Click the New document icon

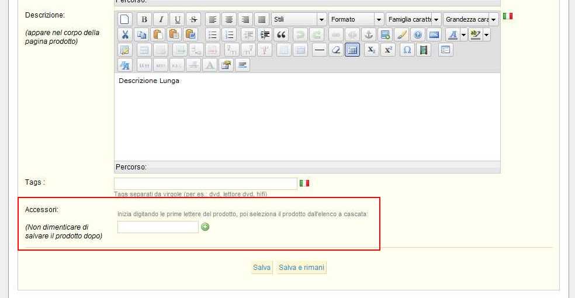(124, 19)
